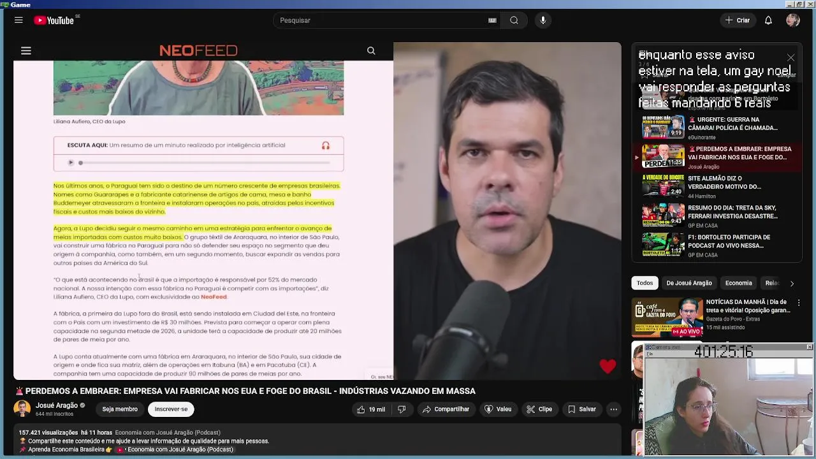The height and width of the screenshot is (459, 816).
Task: Play F1: BORTOLETO PARTICIPA DE PODCAST video
Action: (717, 245)
